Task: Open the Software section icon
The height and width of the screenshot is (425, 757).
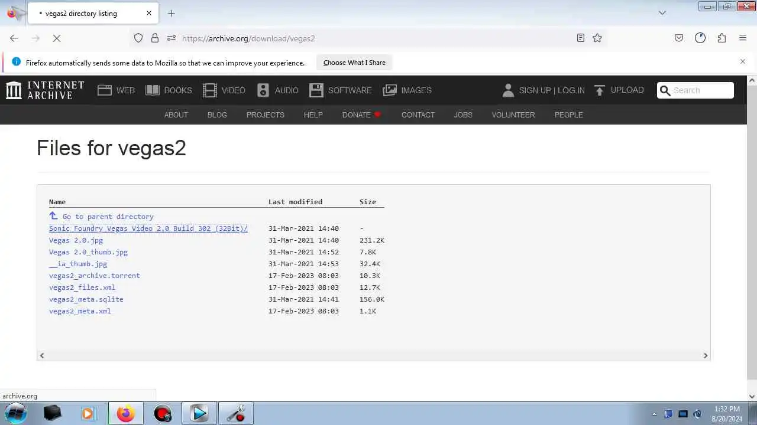Action: pos(316,90)
